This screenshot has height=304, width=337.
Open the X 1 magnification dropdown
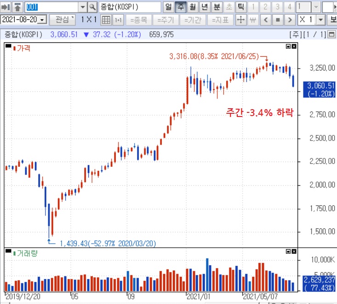point(320,20)
